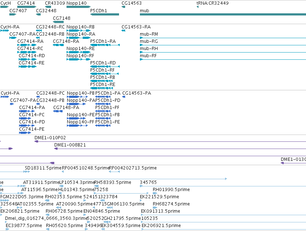Select transcript CG32448-RC
This screenshot has height=231, width=306.
tap(50, 27)
